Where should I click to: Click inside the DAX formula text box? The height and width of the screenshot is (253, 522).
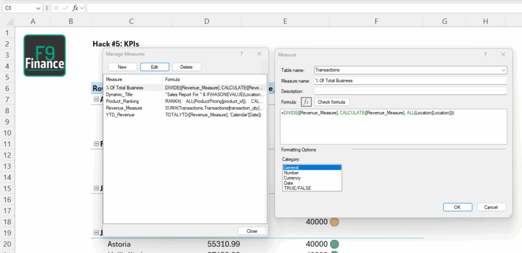tap(394, 127)
